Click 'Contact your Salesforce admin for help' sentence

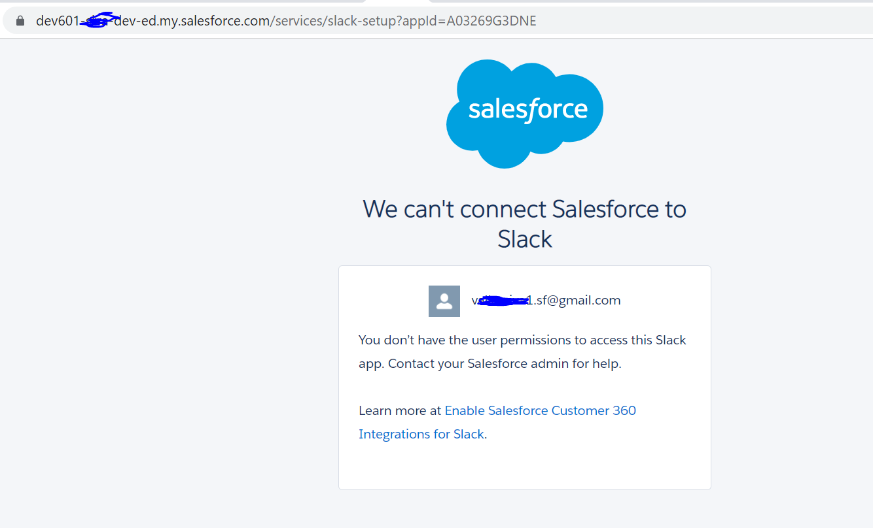tap(505, 363)
